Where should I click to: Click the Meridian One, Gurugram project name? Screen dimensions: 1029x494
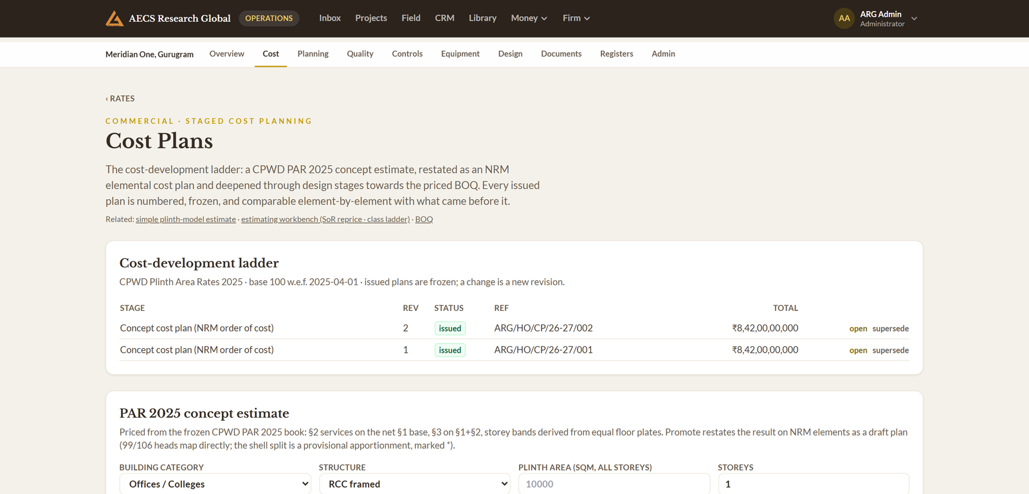(x=149, y=55)
